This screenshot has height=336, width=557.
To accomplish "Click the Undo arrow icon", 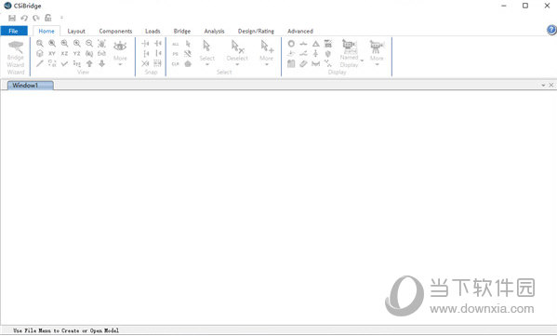I will [x=24, y=18].
